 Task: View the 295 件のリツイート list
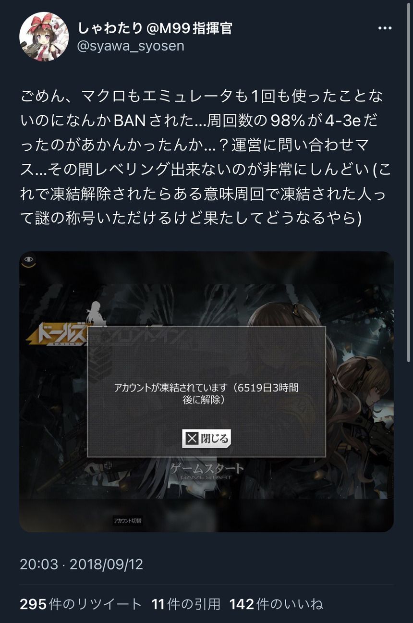pos(81,604)
